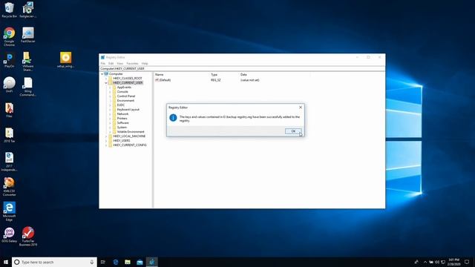Screen dimensions: 475x267
Task: Open Task View on the taskbar
Action: (x=103, y=262)
